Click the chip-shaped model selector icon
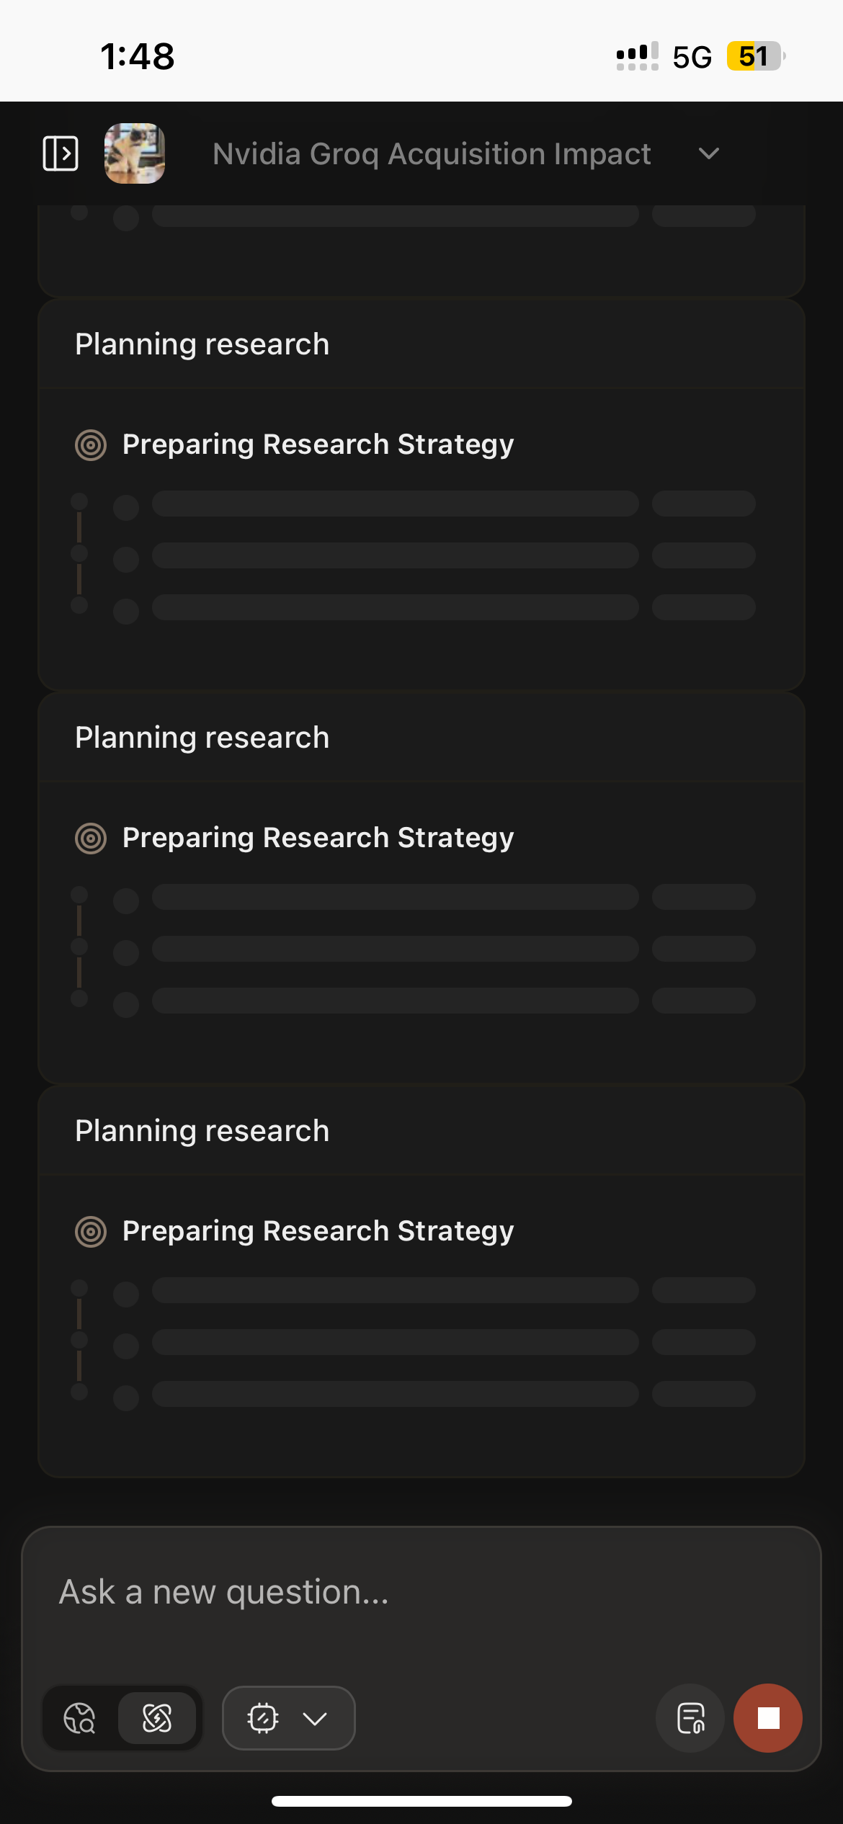The height and width of the screenshot is (1824, 843). click(263, 1718)
